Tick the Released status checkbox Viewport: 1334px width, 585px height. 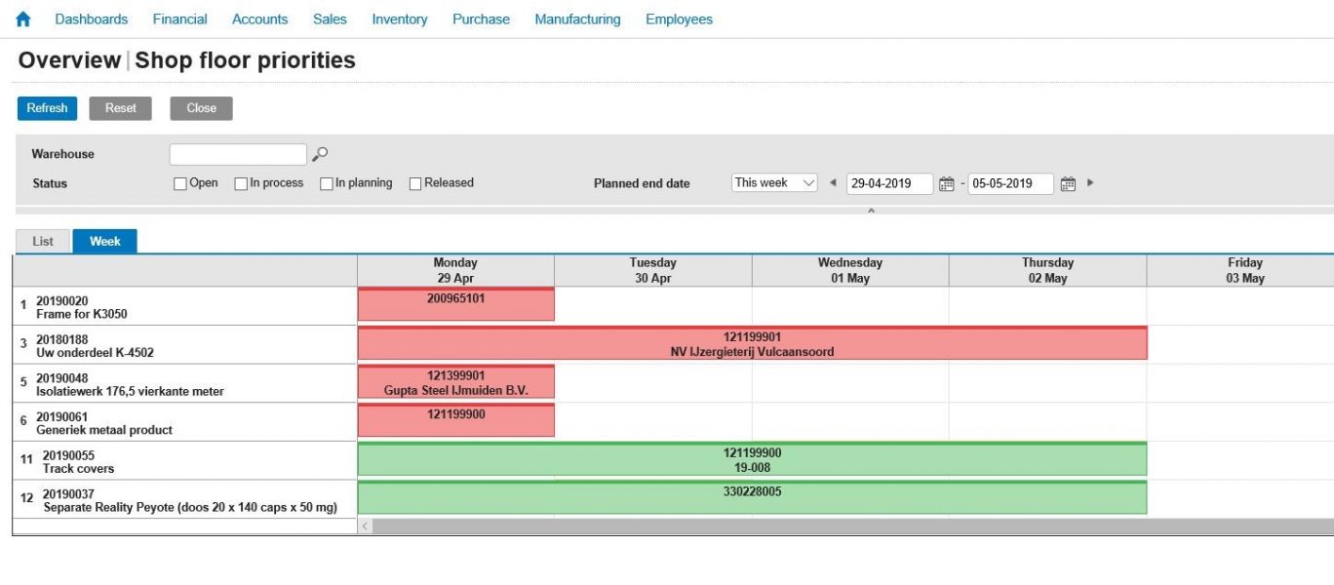click(415, 183)
